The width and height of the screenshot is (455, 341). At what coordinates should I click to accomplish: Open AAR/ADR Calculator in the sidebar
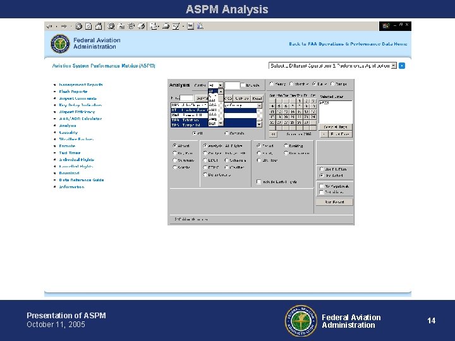click(80, 119)
